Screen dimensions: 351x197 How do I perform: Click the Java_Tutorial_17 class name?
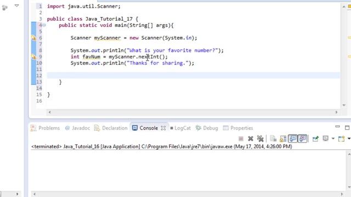coord(109,19)
